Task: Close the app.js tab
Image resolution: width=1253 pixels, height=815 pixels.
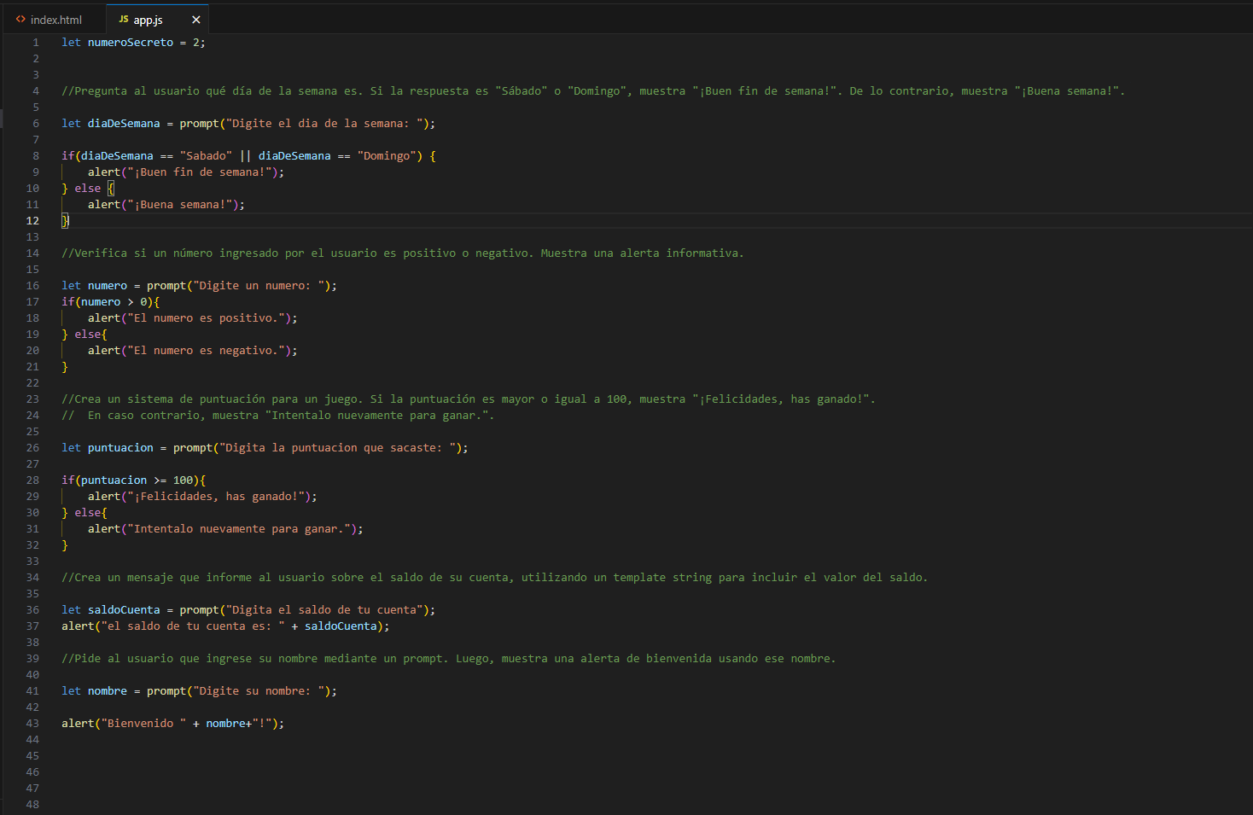Action: pyautogui.click(x=195, y=20)
